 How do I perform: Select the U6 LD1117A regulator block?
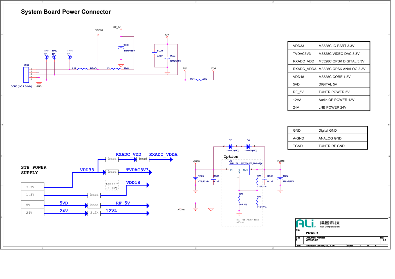(239, 170)
